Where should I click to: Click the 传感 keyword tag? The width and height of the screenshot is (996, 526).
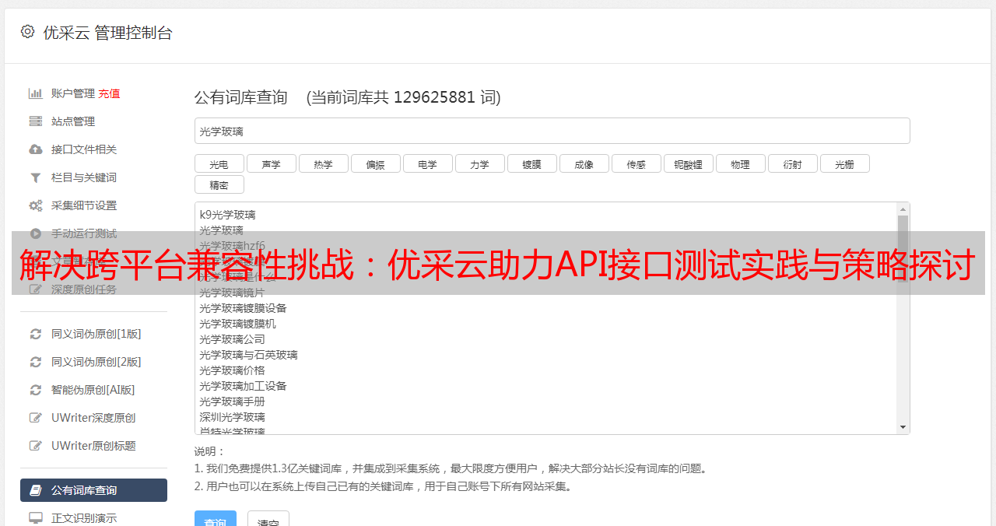pos(637,163)
